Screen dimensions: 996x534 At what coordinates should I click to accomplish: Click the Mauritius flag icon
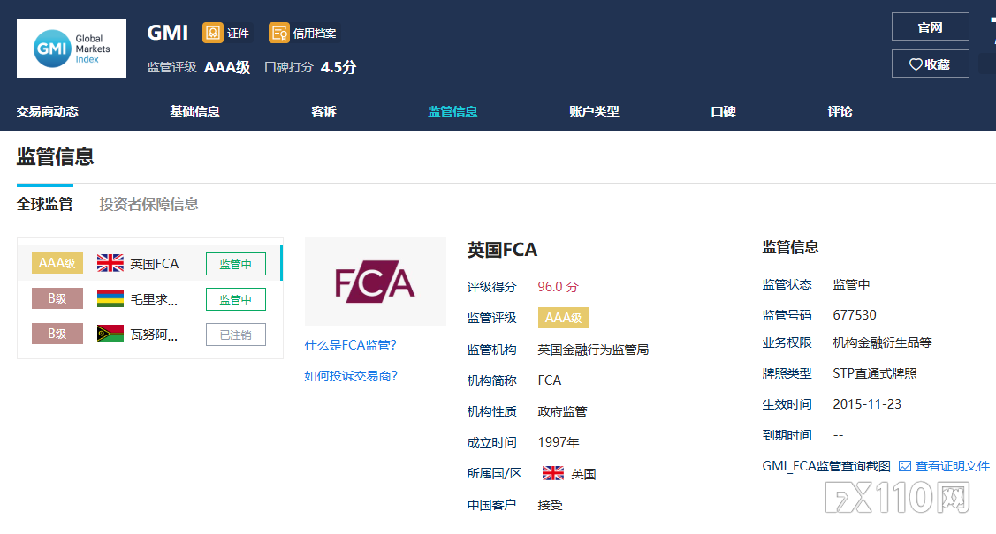tap(110, 299)
